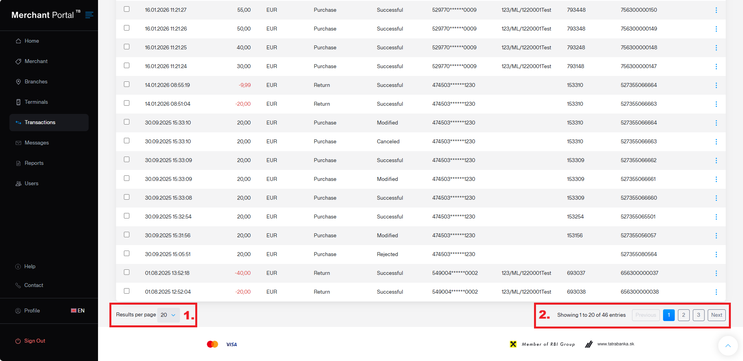Open actions menu for the Rejected transaction

click(x=716, y=255)
